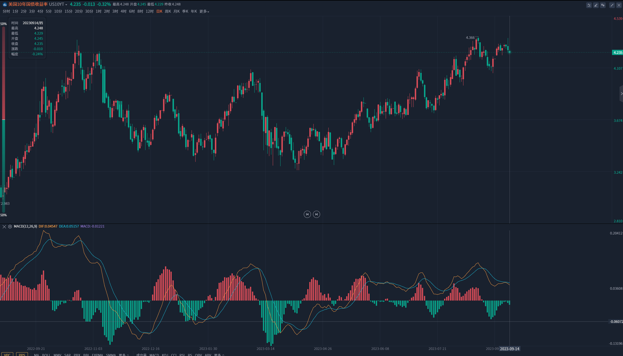This screenshot has height=356, width=623.
Task: Enable the EXPMA overlay indicator
Action: click(x=97, y=355)
